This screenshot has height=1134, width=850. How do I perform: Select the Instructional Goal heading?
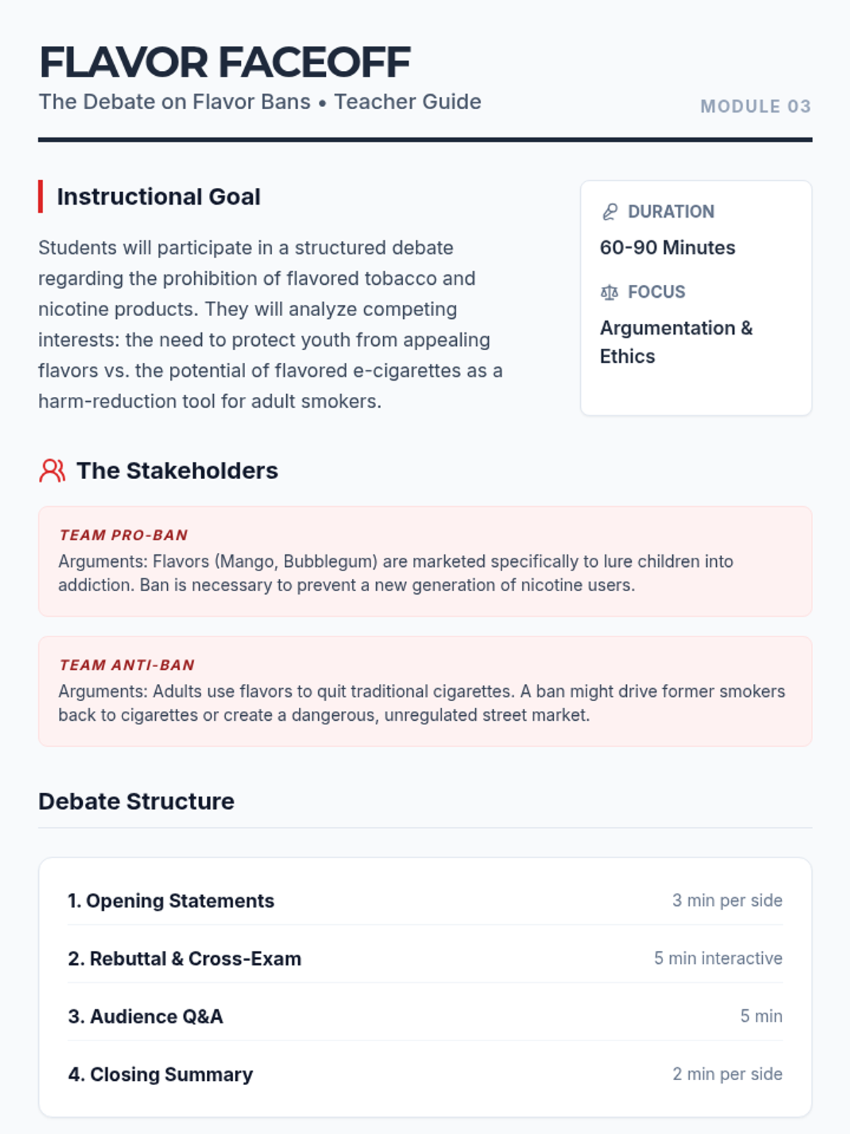point(159,196)
